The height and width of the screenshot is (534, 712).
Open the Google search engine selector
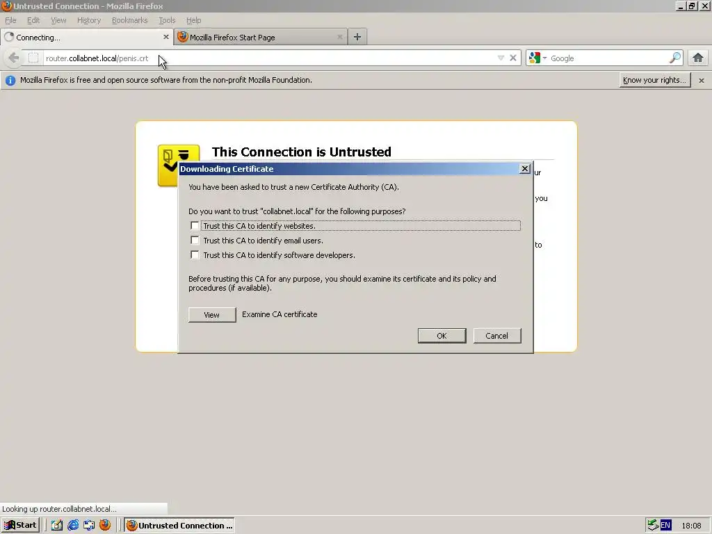click(537, 58)
